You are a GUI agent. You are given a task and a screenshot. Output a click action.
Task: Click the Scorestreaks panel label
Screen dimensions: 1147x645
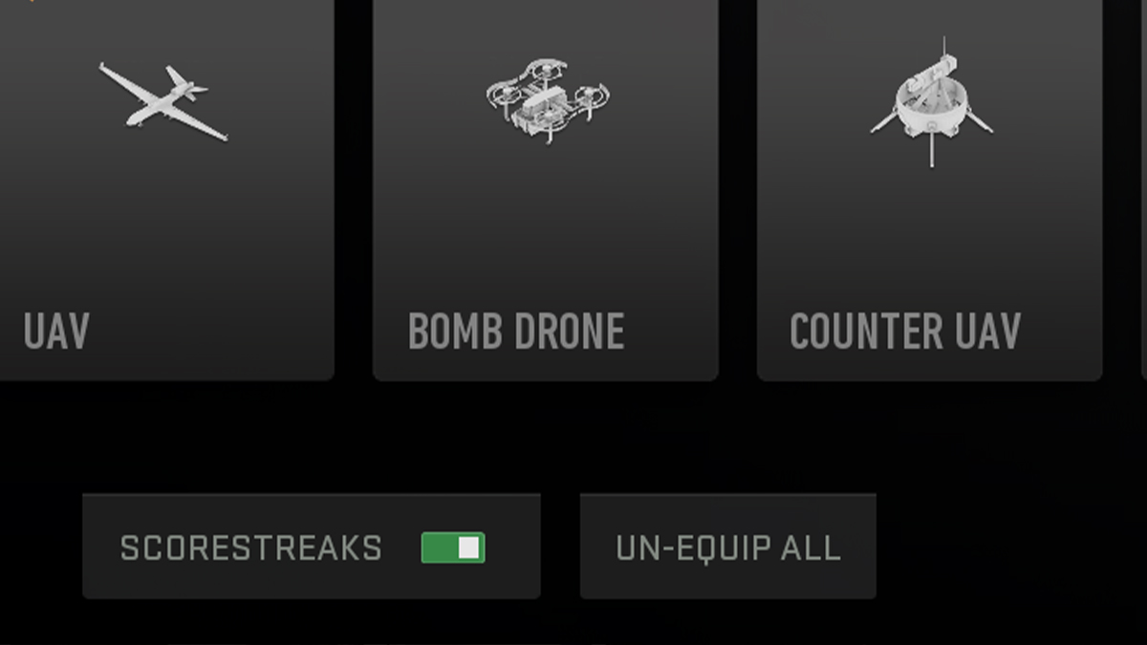pos(250,547)
